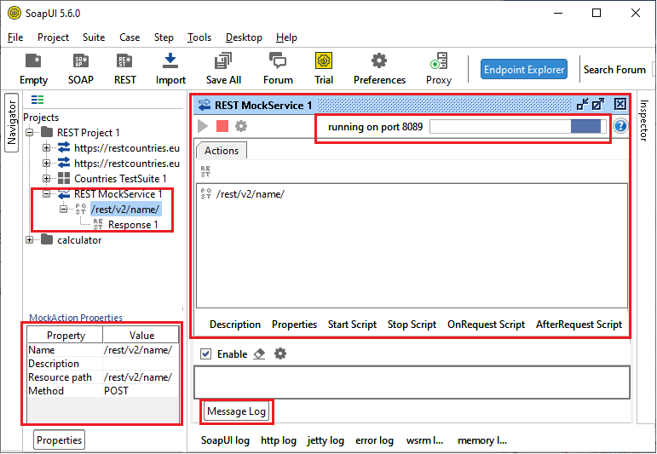Show the http log tab
The image size is (657, 454).
tap(279, 440)
